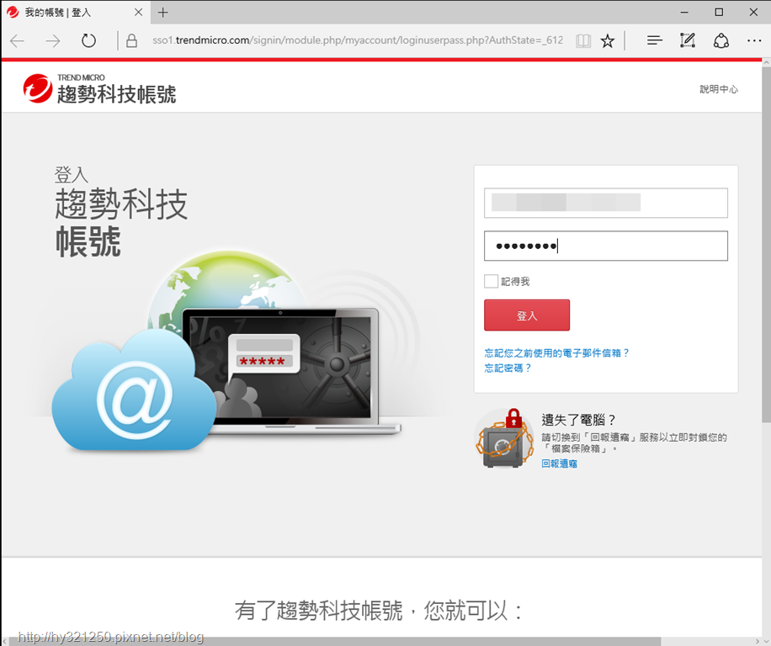The height and width of the screenshot is (646, 771).
Task: Click the Trend Micro logo
Action: pyautogui.click(x=99, y=88)
